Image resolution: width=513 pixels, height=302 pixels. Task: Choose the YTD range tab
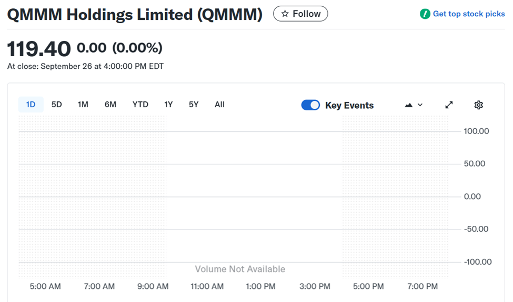(x=140, y=105)
